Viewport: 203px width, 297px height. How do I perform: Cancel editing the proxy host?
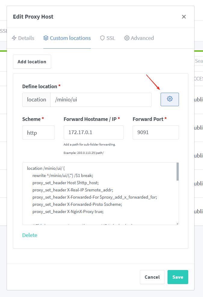coord(152,277)
